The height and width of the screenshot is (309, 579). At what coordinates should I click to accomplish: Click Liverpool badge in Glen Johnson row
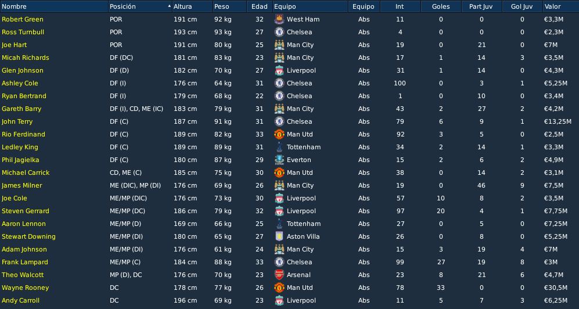(279, 70)
